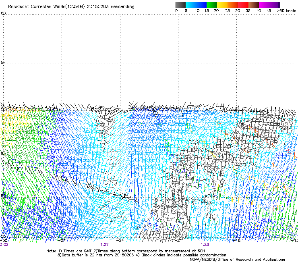The height and width of the screenshot is (262, 298).
Task: Click the purple time label '1:28'
Action: 205,245
